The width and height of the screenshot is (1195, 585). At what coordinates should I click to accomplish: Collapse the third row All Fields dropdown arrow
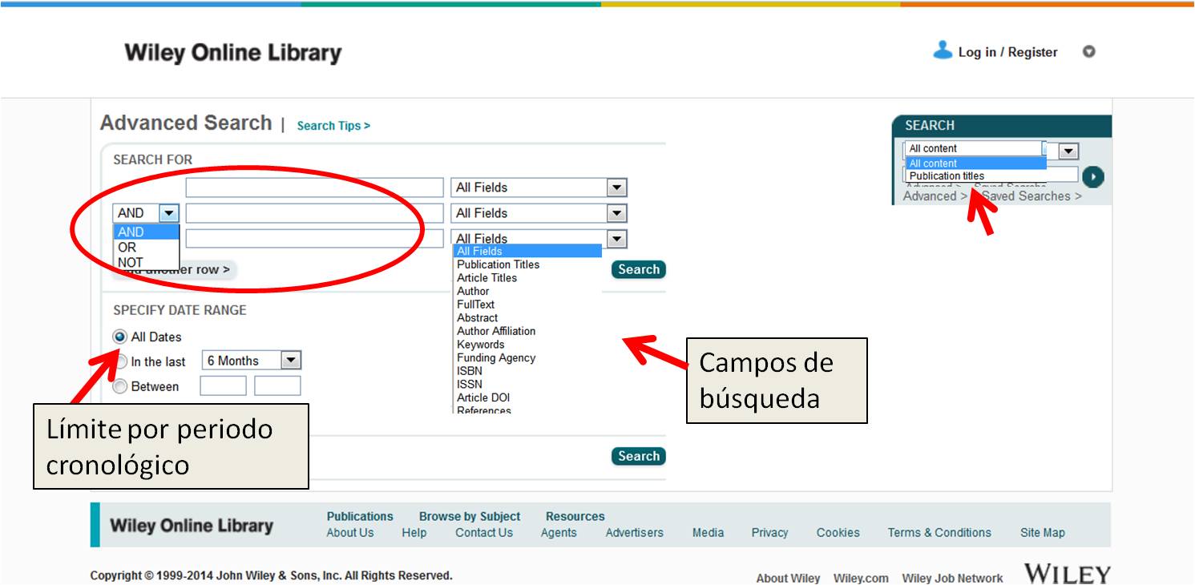click(x=616, y=238)
